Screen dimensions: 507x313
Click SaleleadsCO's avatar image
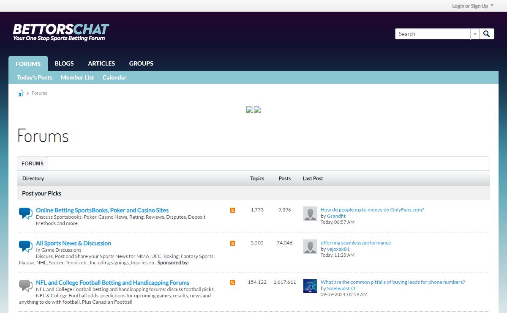(310, 286)
